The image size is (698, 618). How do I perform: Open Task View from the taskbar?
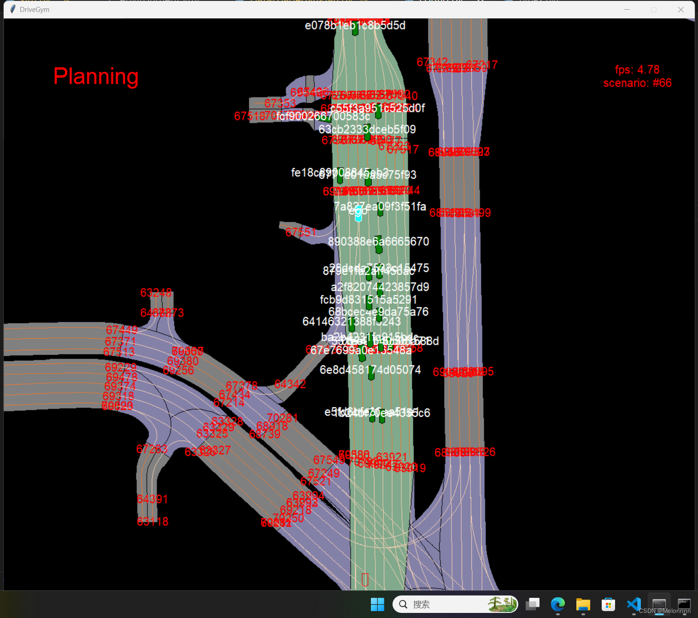pos(533,604)
